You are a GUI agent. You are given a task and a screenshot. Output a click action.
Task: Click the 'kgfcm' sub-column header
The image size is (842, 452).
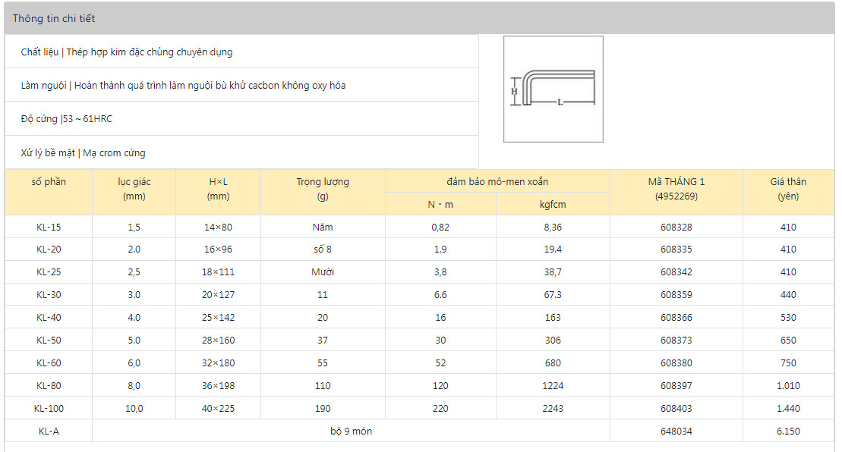553,204
